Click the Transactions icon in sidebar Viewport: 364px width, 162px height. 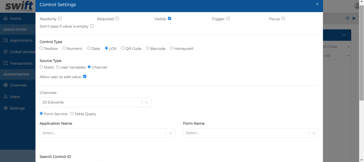pos(6,63)
